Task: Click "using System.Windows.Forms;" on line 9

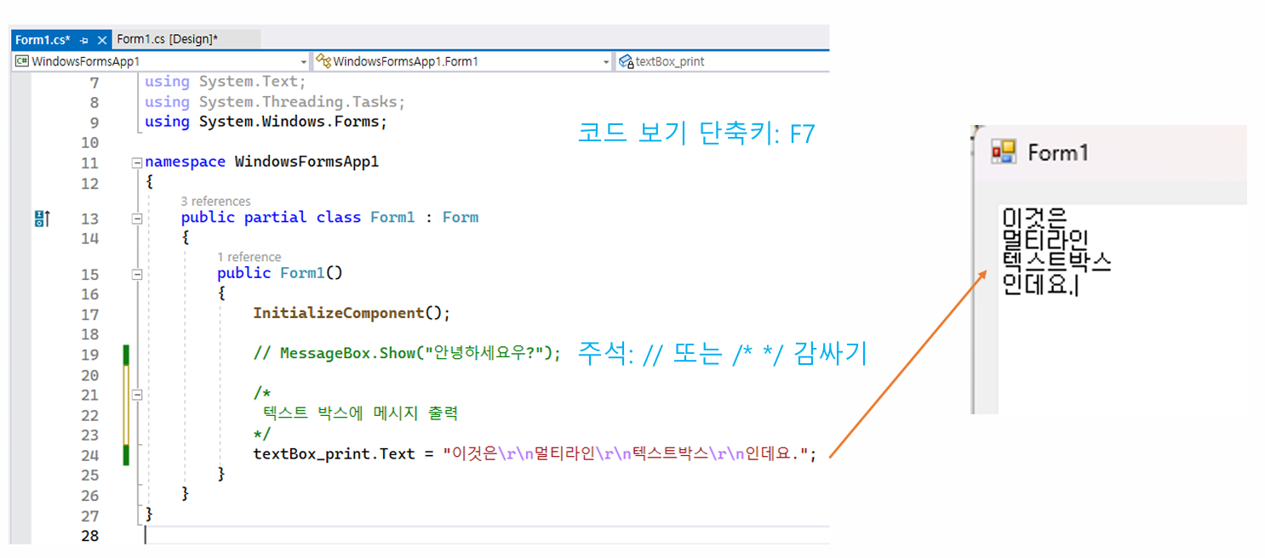Action: 266,122
